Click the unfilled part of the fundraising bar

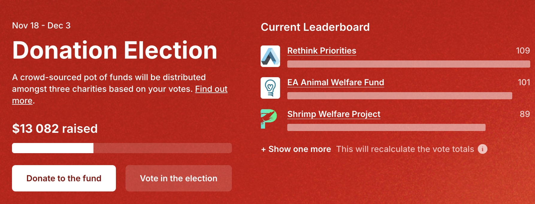coord(163,148)
